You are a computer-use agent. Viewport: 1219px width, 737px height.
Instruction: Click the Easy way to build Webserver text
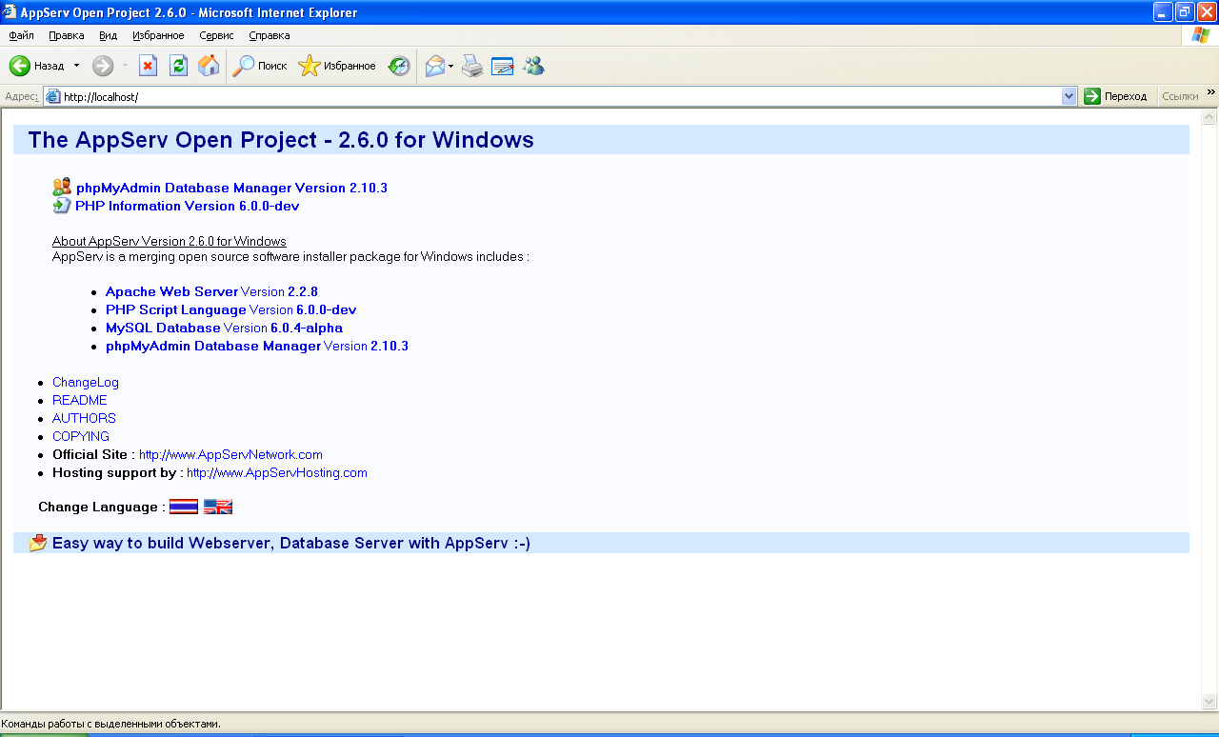pos(291,543)
